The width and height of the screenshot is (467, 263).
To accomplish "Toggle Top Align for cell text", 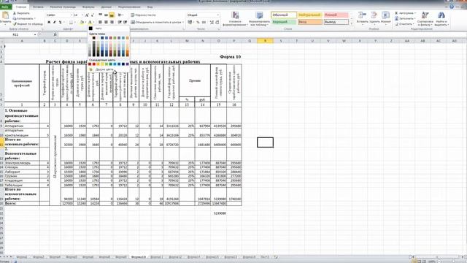I will coord(101,15).
